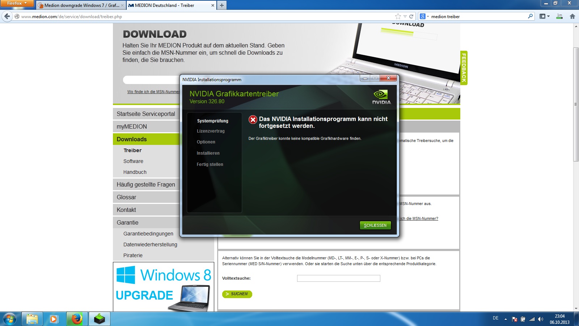
Task: Select Systemprüfung step in installer sidebar
Action: 212,121
